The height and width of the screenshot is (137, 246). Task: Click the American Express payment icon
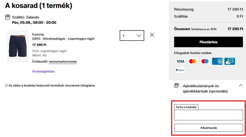click(217, 61)
